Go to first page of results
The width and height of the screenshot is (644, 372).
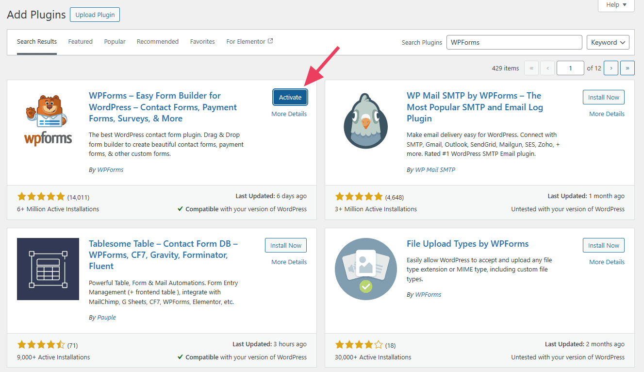[531, 68]
